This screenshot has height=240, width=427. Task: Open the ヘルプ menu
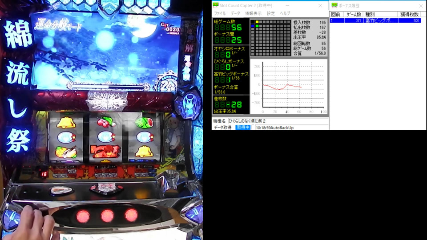[x=285, y=13]
